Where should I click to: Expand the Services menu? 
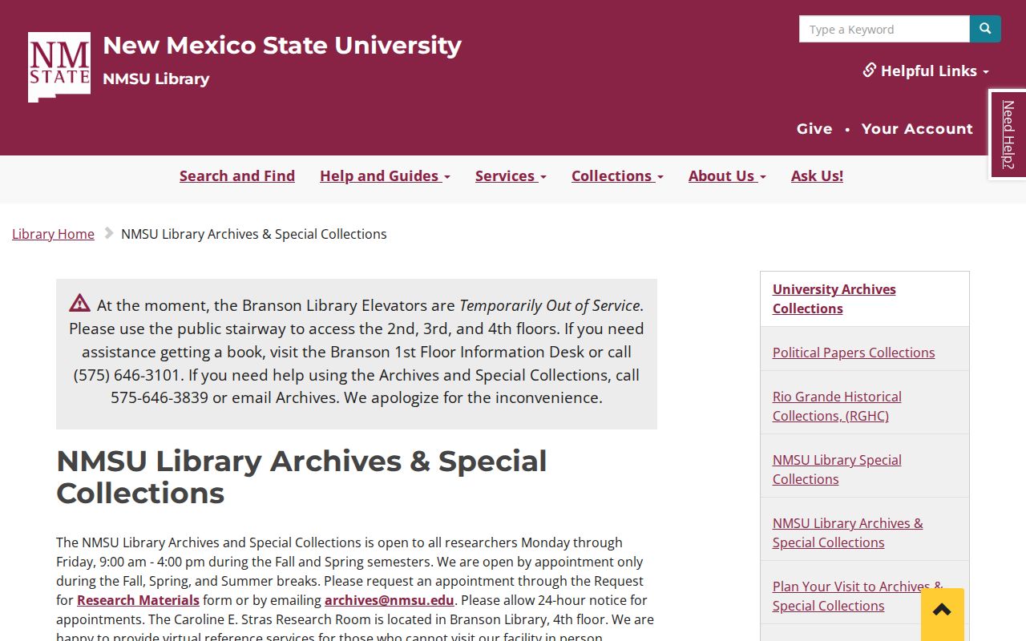tap(511, 175)
